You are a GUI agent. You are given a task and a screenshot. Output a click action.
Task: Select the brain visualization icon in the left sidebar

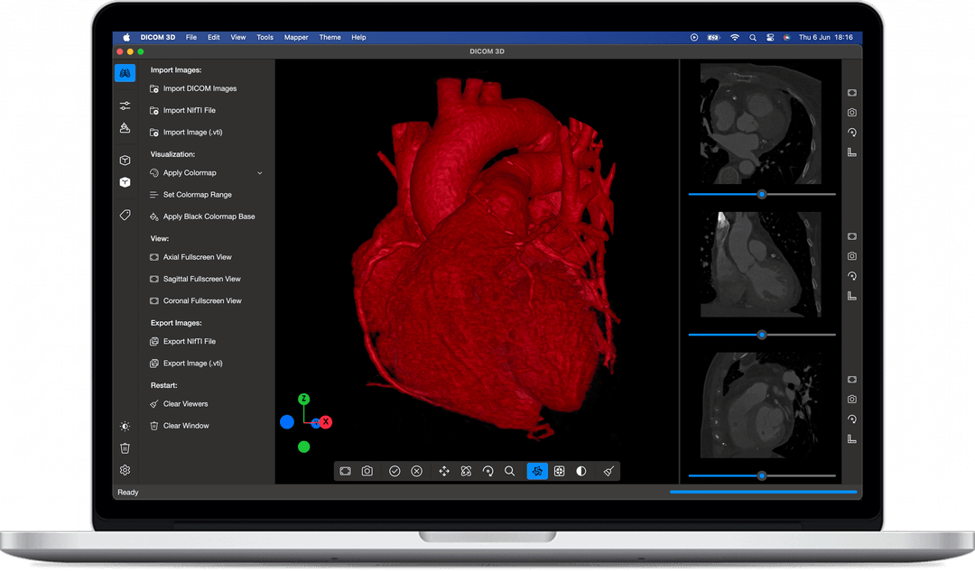[125, 72]
